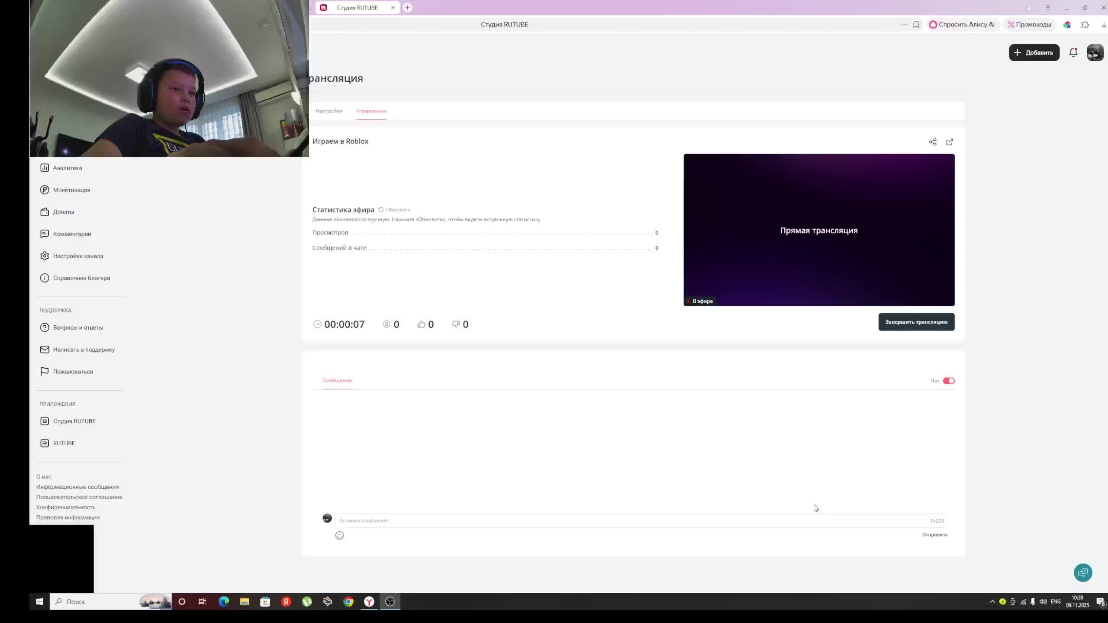This screenshot has width=1108, height=623.
Task: Open the browser three-dots page menu
Action: coord(904,25)
